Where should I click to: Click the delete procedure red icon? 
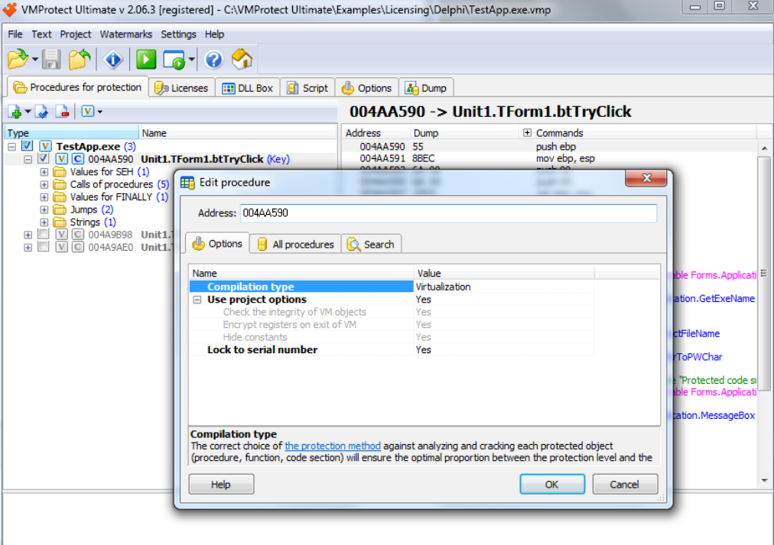point(62,112)
